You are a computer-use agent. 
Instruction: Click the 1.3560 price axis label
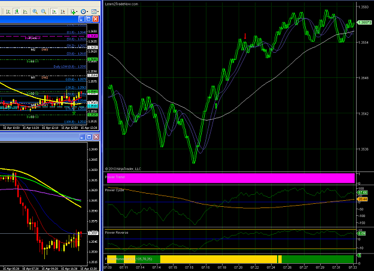pyautogui.click(x=364, y=7)
